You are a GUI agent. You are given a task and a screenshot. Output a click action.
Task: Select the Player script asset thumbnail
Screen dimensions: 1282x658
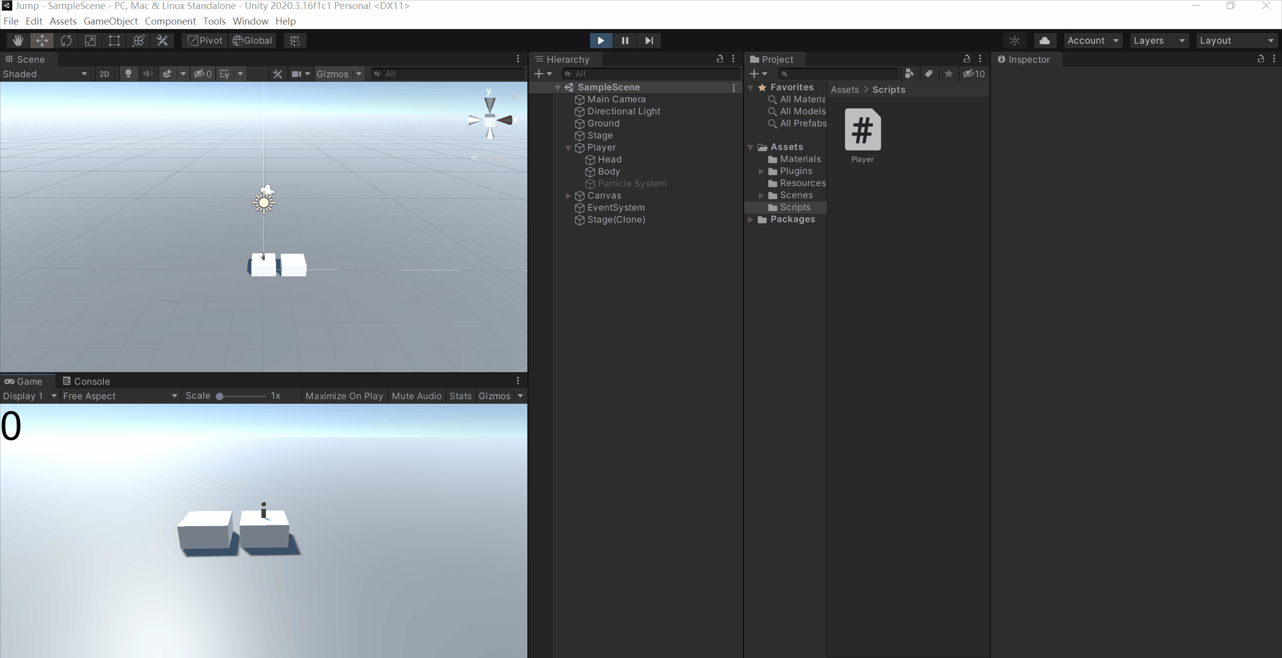pos(863,130)
